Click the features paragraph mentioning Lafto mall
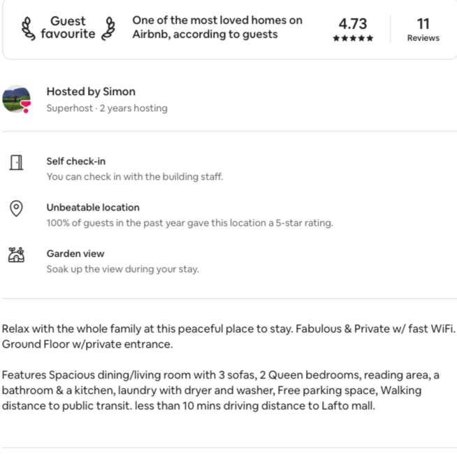Viewport: 457px width, 466px height. point(221,390)
